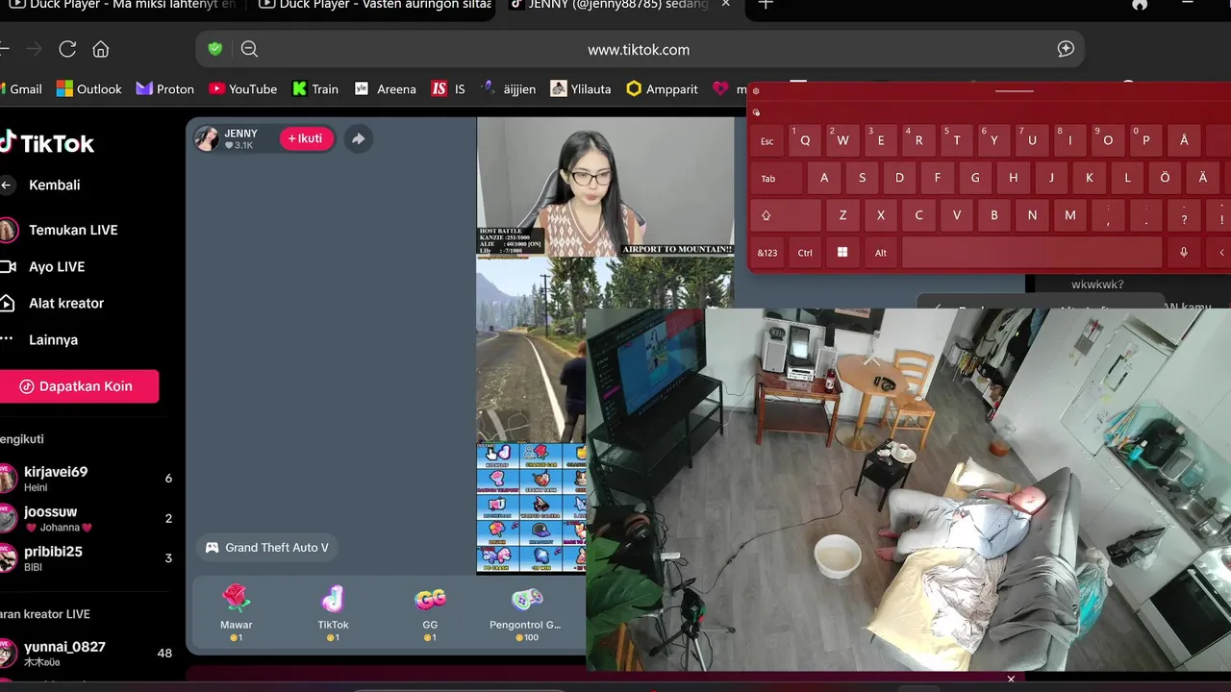Open the chat icon in address bar

1066,49
